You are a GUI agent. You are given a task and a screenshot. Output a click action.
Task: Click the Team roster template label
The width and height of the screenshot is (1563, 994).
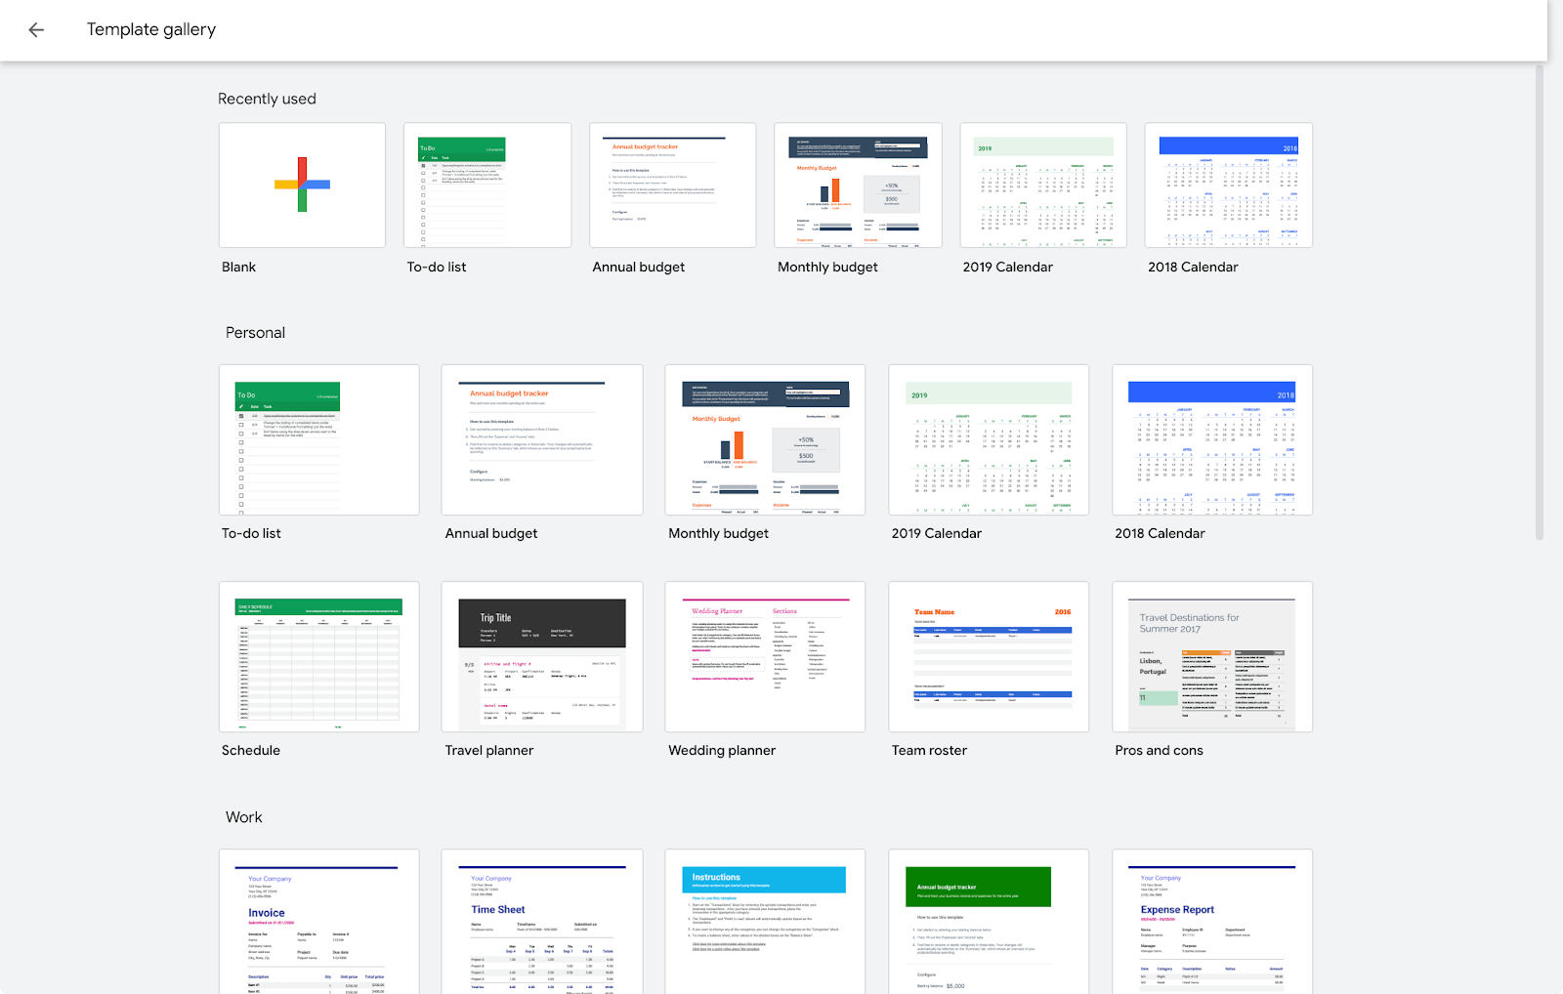[x=929, y=750]
